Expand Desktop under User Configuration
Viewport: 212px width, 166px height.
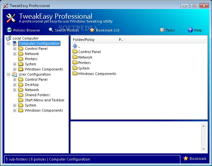coord(15,85)
